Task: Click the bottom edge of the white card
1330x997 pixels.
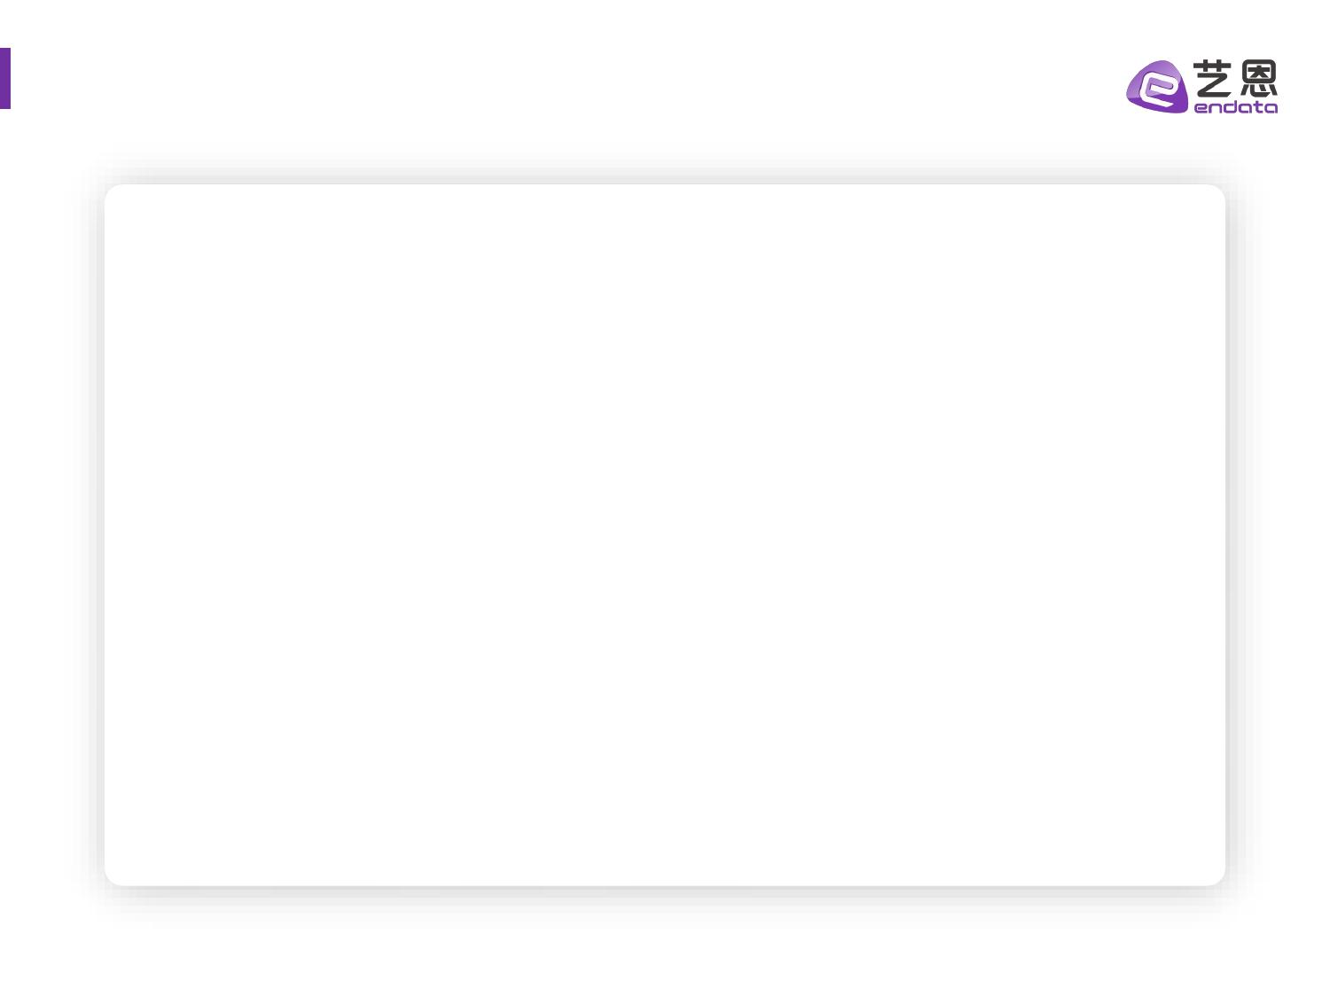Action: (x=665, y=884)
